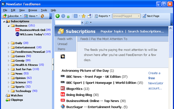Open the arrow next to the magnifier
The height and width of the screenshot is (109, 174).
click(x=91, y=23)
